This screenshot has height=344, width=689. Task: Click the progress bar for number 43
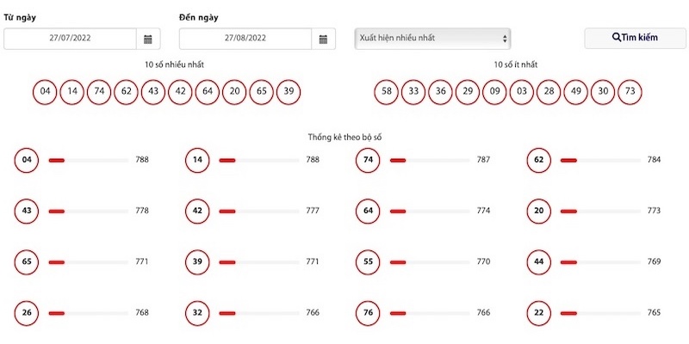(x=88, y=211)
